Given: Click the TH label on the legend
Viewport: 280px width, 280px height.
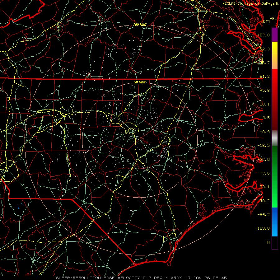Looking at the screenshot, I should [x=267, y=242].
